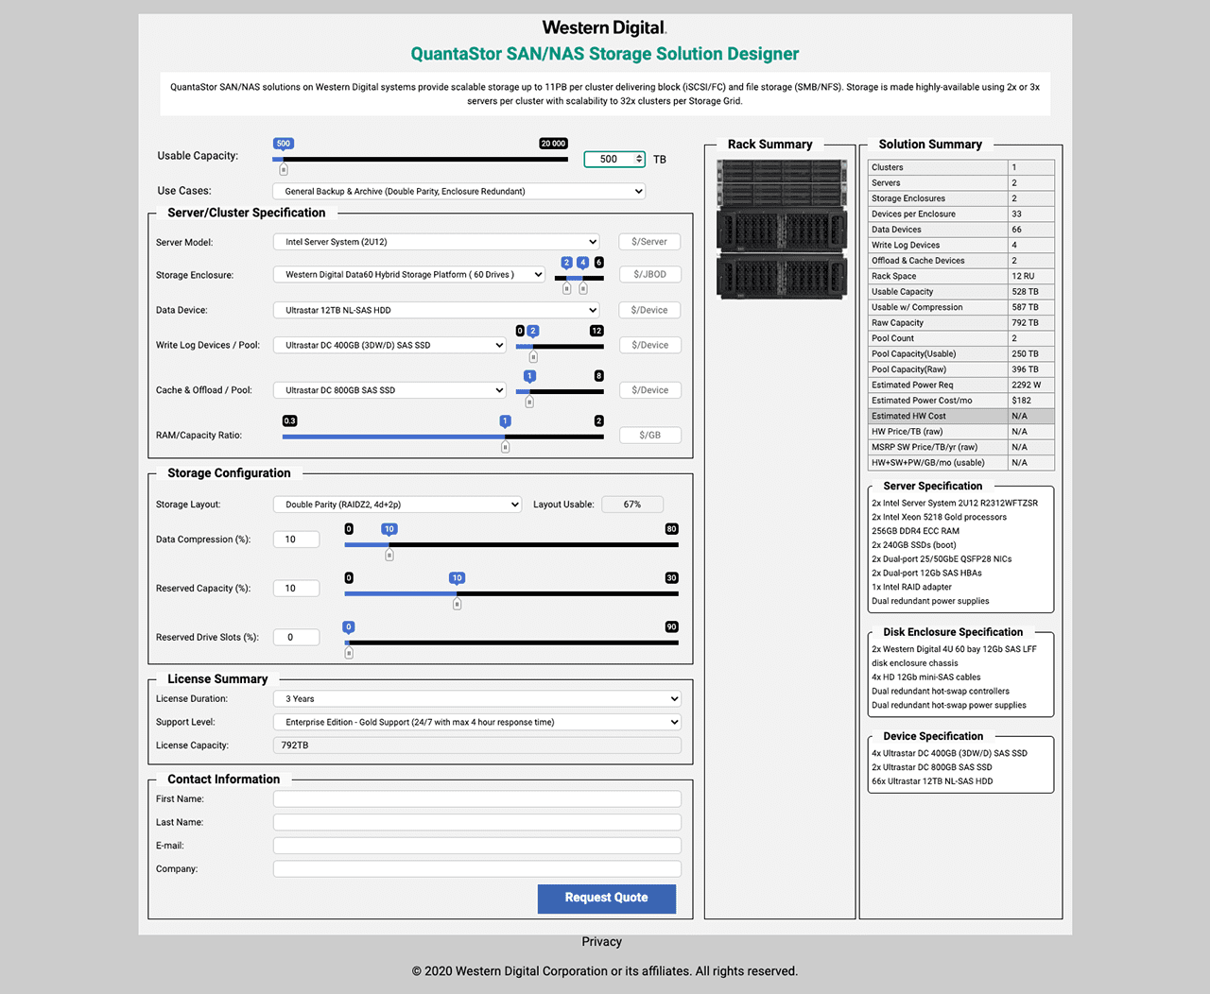Click the Request Quote button
Viewport: 1210px width, 994px height.
tap(607, 899)
